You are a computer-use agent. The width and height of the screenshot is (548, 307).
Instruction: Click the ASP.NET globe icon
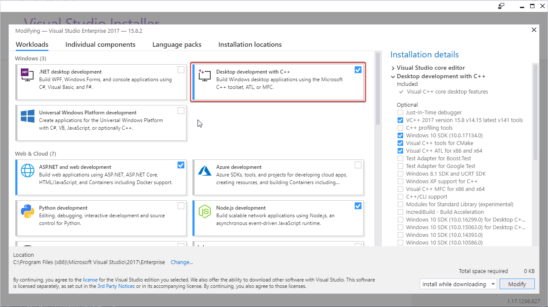(28, 171)
